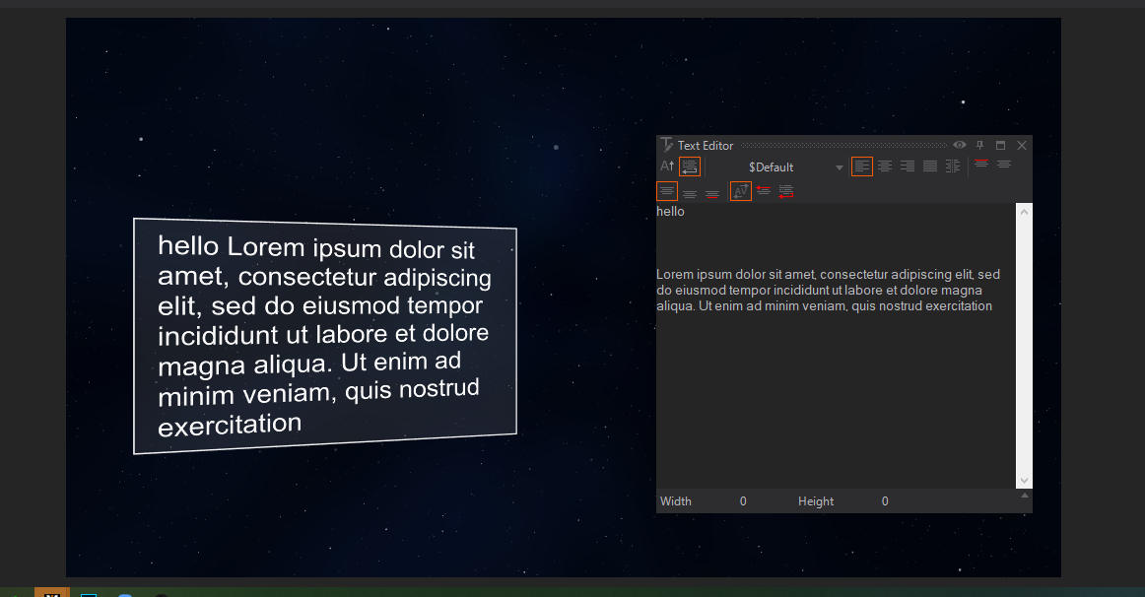The image size is (1145, 597).
Task: Expand the triangle at panel bottom right
Action: click(1025, 496)
